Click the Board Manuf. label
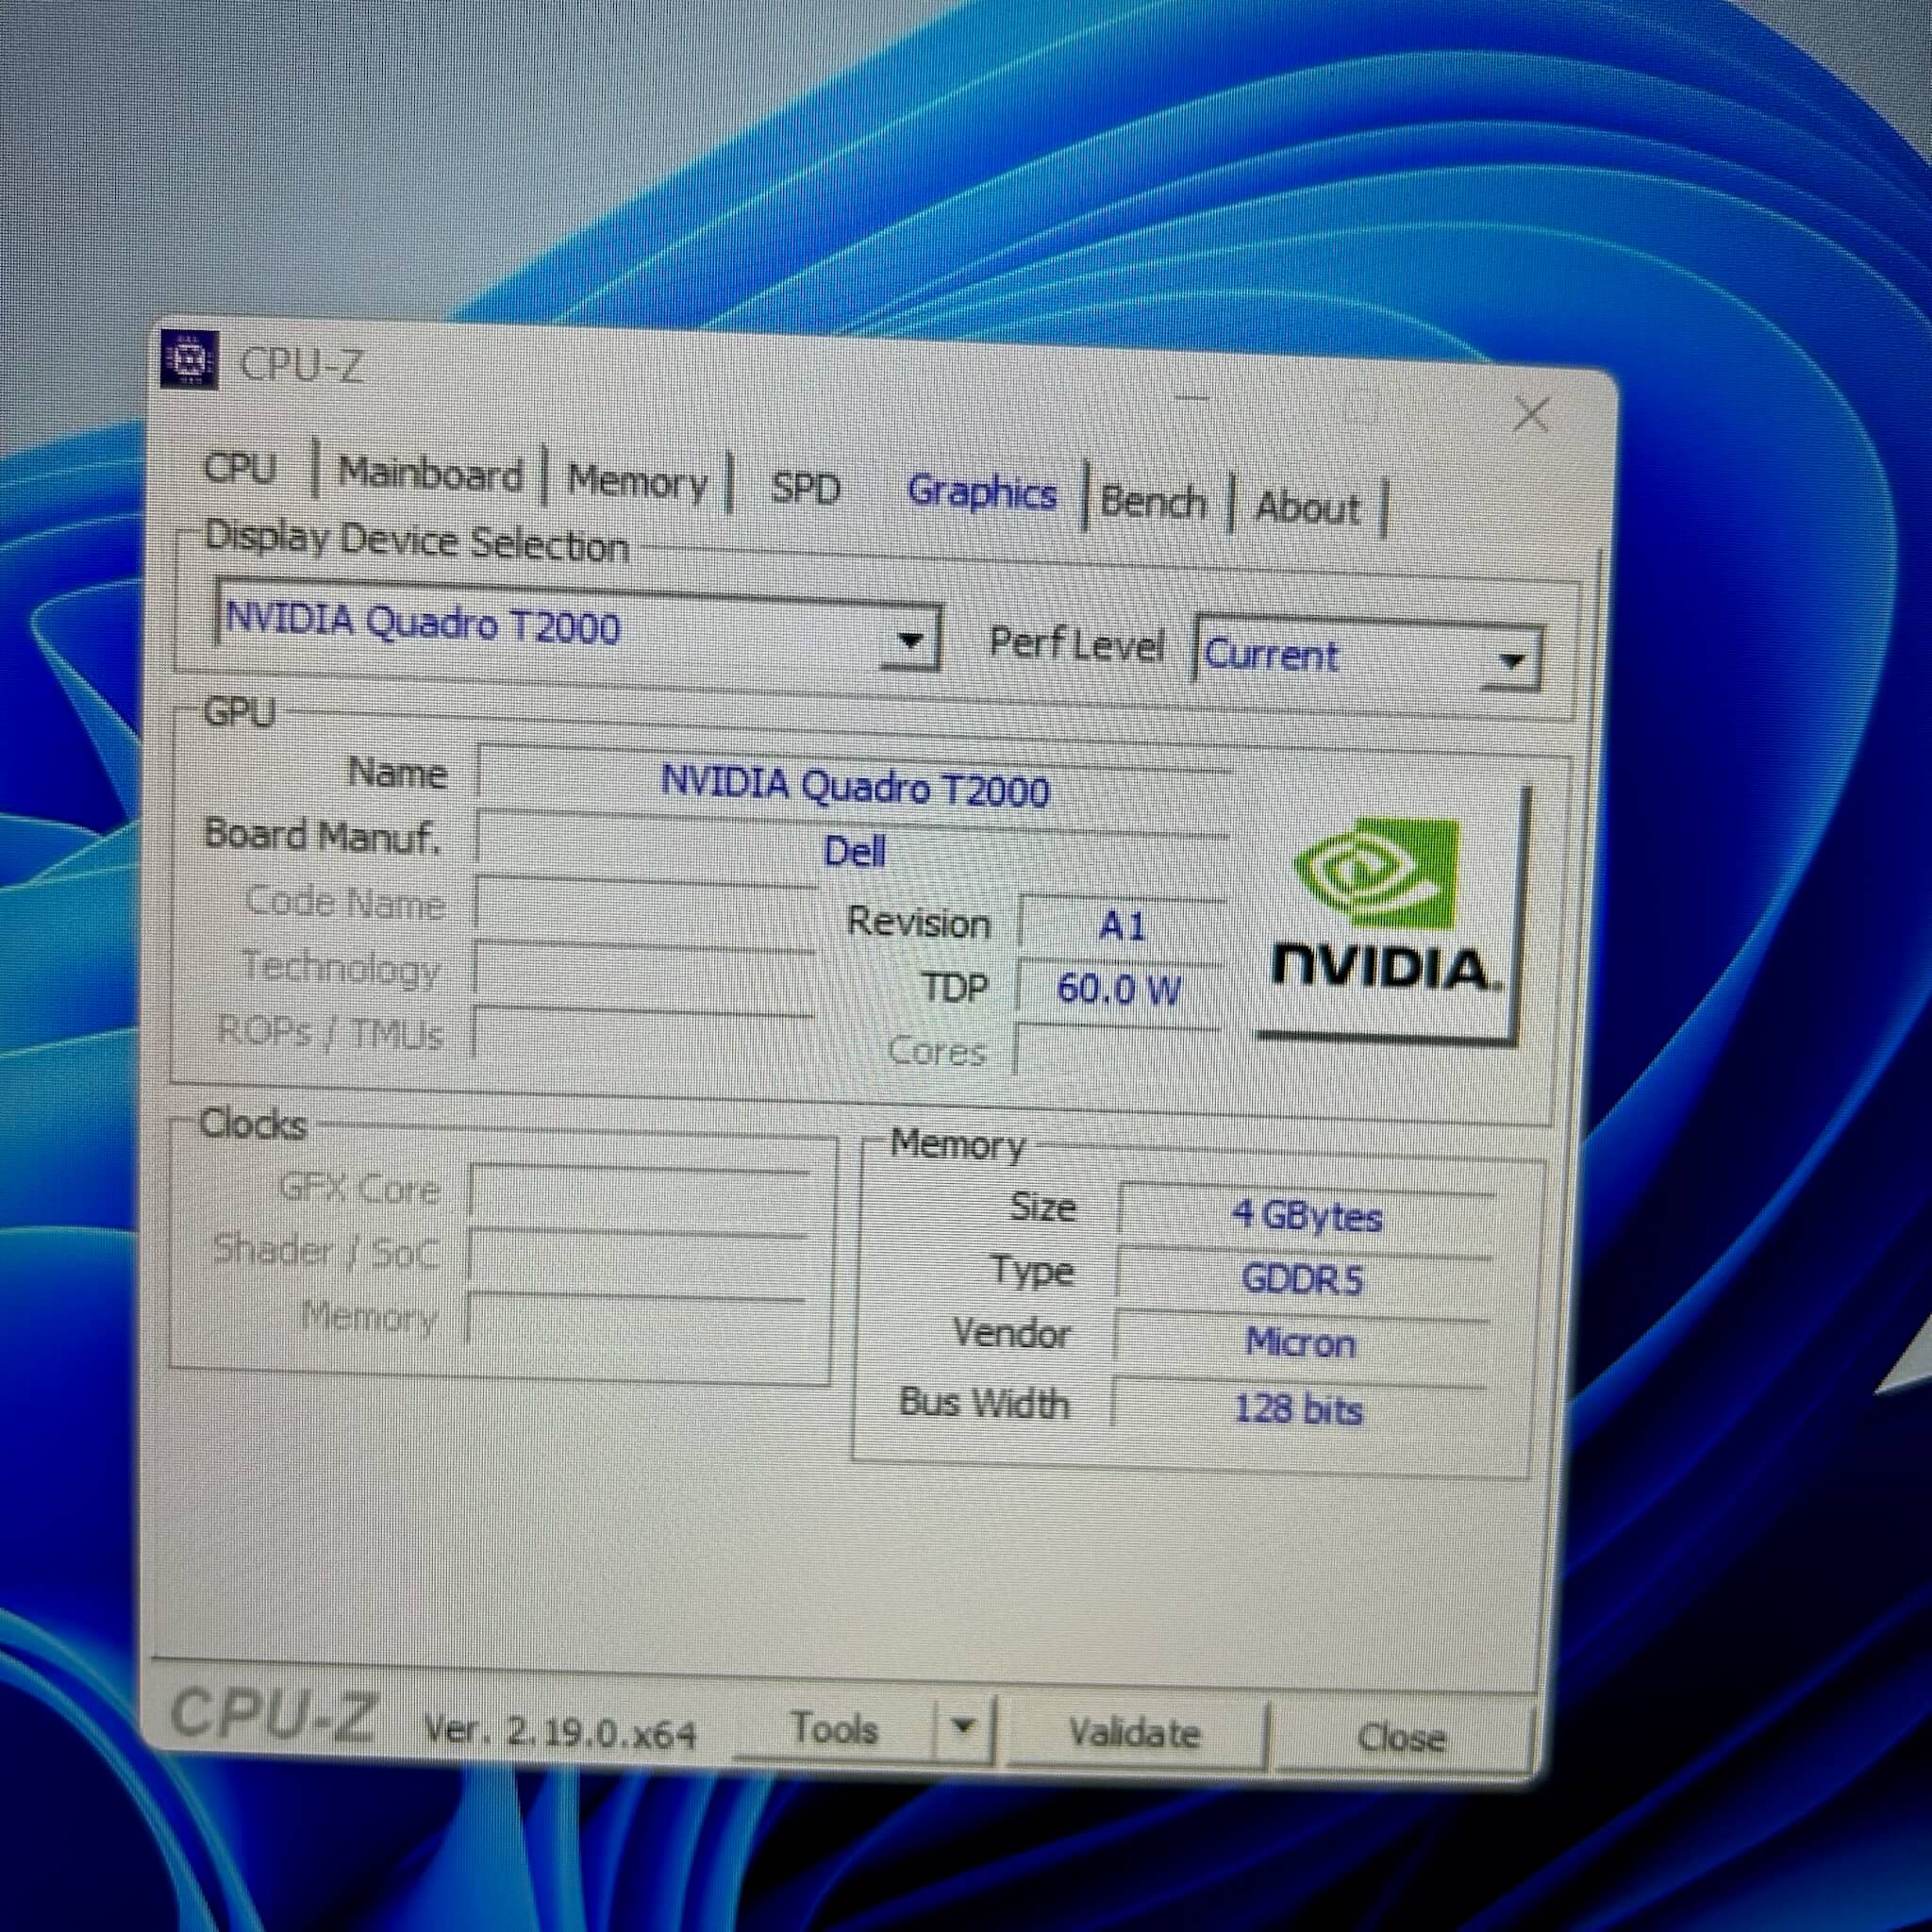This screenshot has height=1932, width=1932. tap(322, 835)
